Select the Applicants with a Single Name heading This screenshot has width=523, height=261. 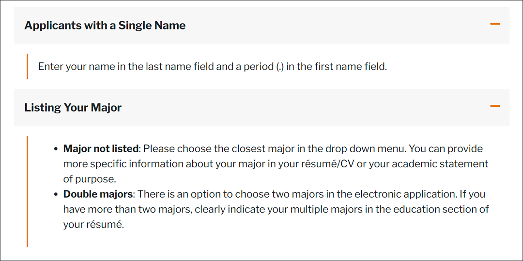[x=105, y=25]
